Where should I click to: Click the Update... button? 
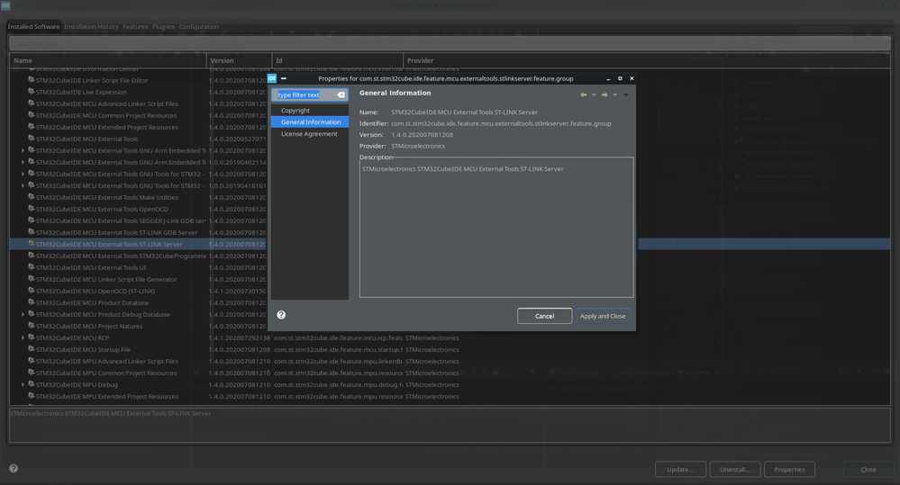click(x=680, y=470)
